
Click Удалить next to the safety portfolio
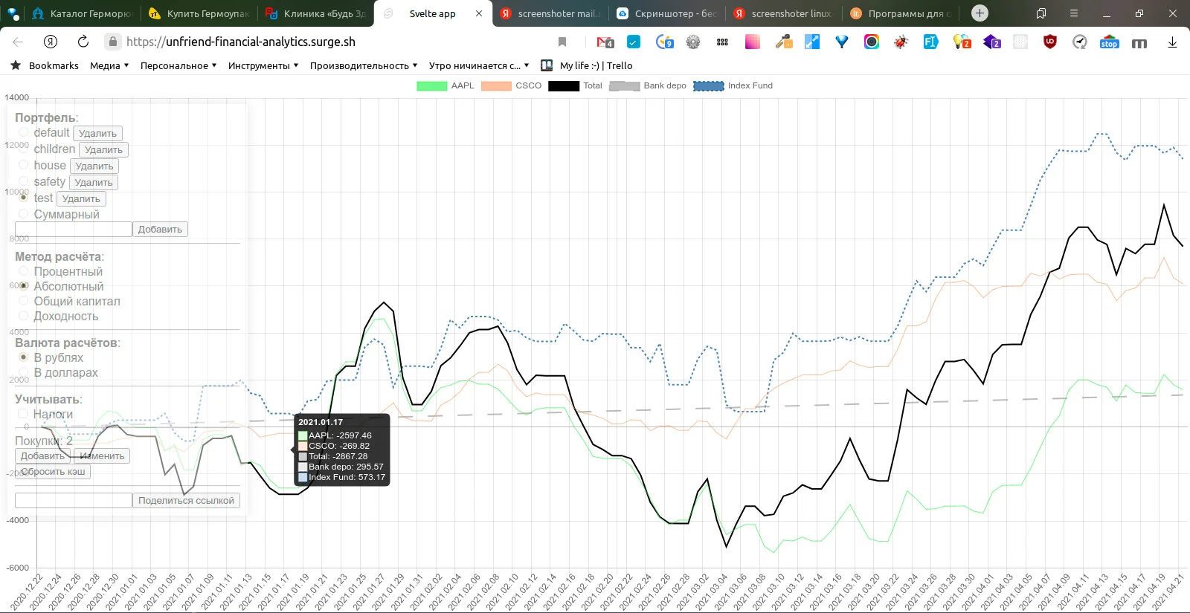pos(94,182)
